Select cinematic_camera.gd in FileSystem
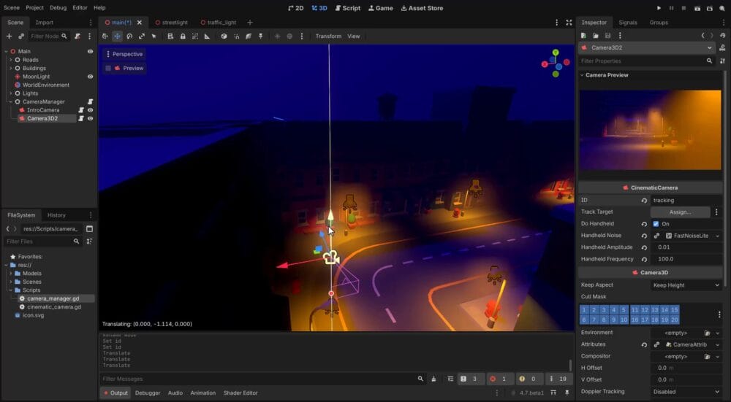 pyautogui.click(x=54, y=307)
